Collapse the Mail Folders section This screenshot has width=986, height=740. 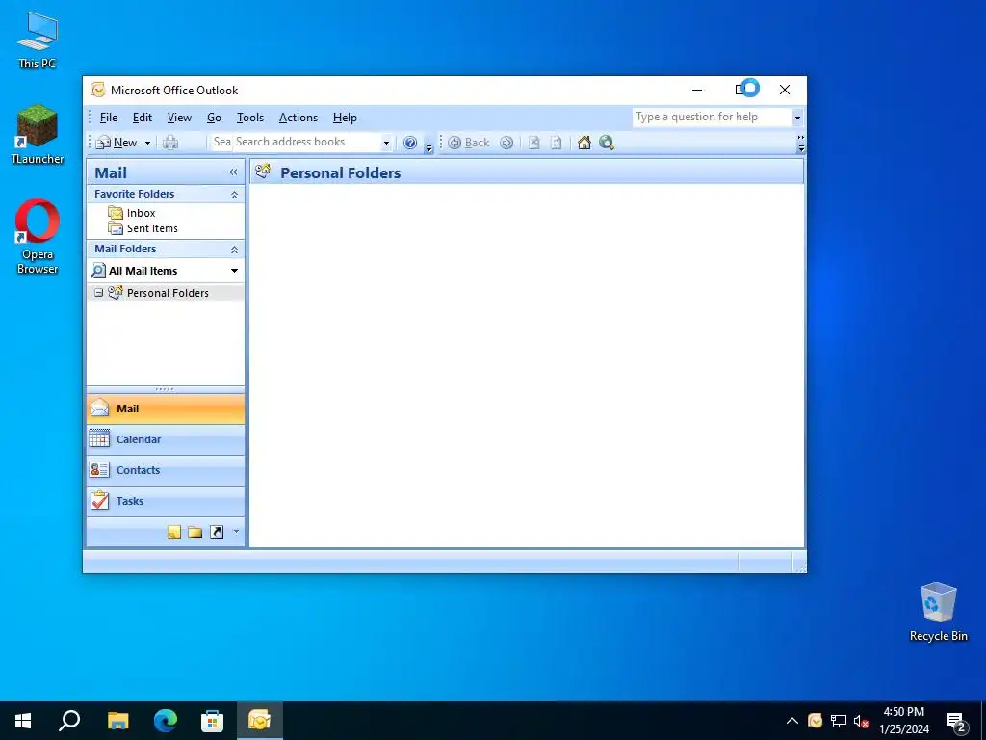point(234,250)
